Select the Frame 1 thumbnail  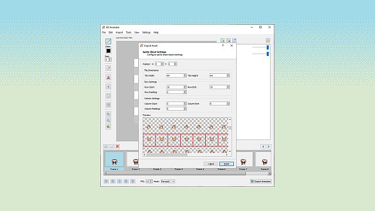[x=114, y=161]
